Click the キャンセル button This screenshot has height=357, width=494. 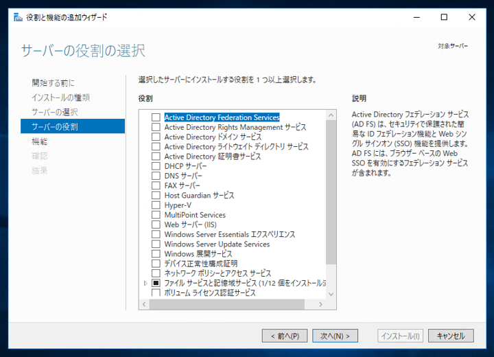[451, 336]
